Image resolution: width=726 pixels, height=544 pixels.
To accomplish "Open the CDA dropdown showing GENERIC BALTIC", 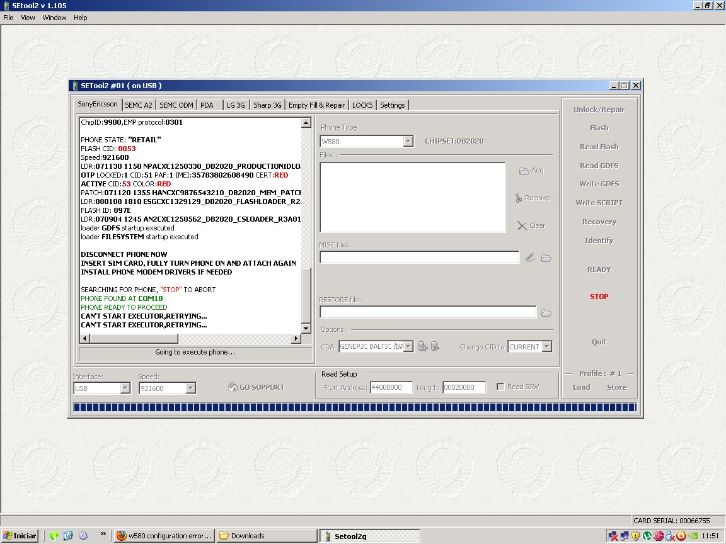I will 408,346.
